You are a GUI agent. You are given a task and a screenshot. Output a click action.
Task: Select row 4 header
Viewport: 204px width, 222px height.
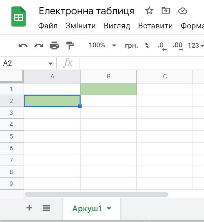tap(11, 125)
